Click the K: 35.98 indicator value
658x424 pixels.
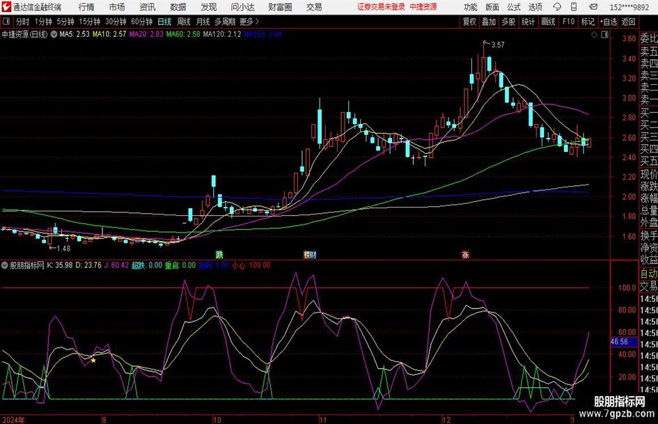point(59,265)
